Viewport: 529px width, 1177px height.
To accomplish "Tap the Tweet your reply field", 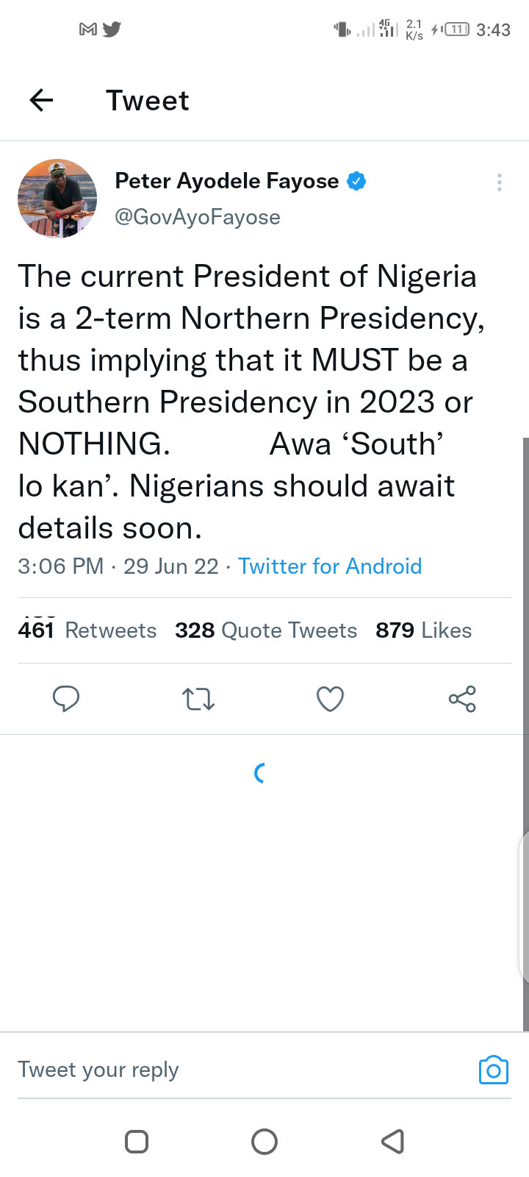I will click(x=242, y=1070).
